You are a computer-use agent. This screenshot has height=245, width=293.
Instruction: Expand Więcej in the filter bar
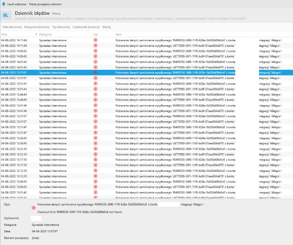coord(106,27)
